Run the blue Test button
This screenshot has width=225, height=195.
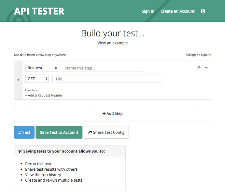pos(24,132)
